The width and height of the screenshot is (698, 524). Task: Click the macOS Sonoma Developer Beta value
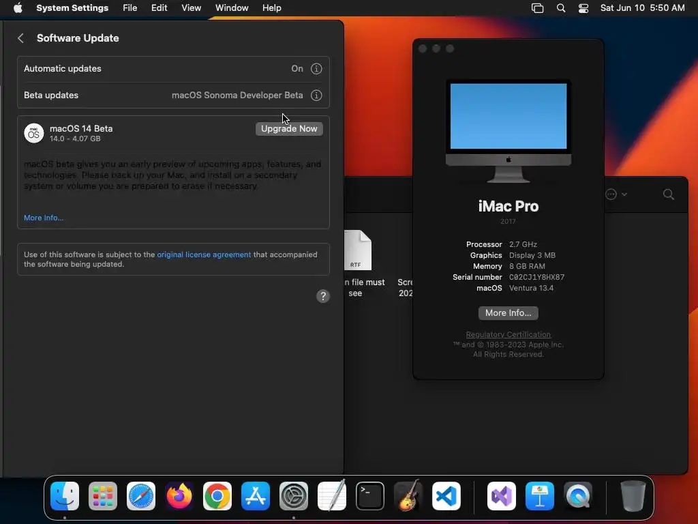(237, 96)
